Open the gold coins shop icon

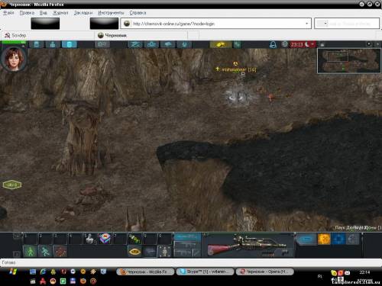tap(221, 44)
